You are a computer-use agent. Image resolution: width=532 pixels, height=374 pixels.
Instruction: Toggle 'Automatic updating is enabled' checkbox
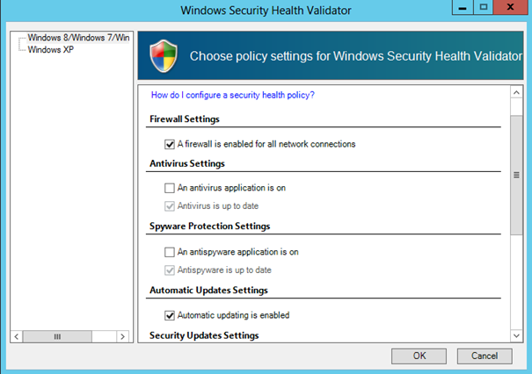[x=170, y=315]
